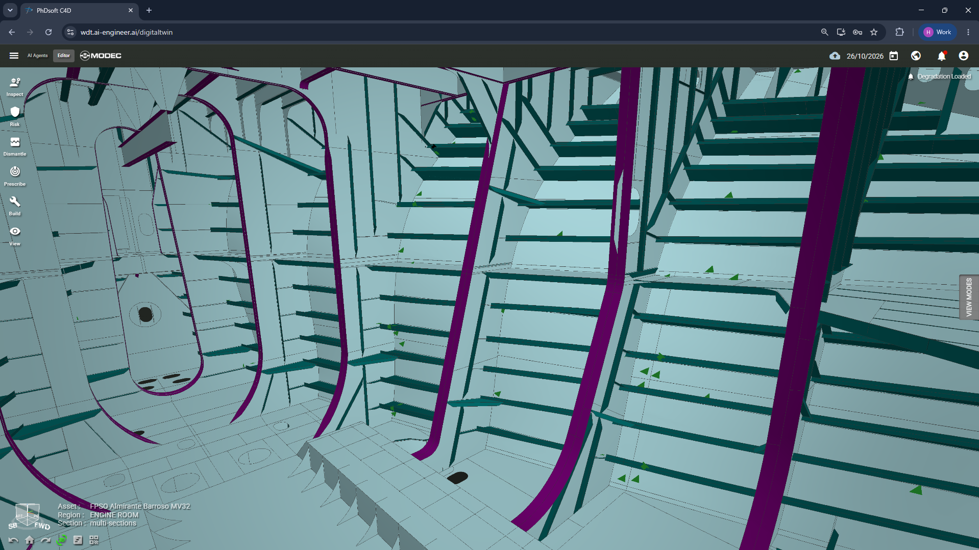This screenshot has width=979, height=550.
Task: Click the undo view arrow
Action: pos(13,540)
